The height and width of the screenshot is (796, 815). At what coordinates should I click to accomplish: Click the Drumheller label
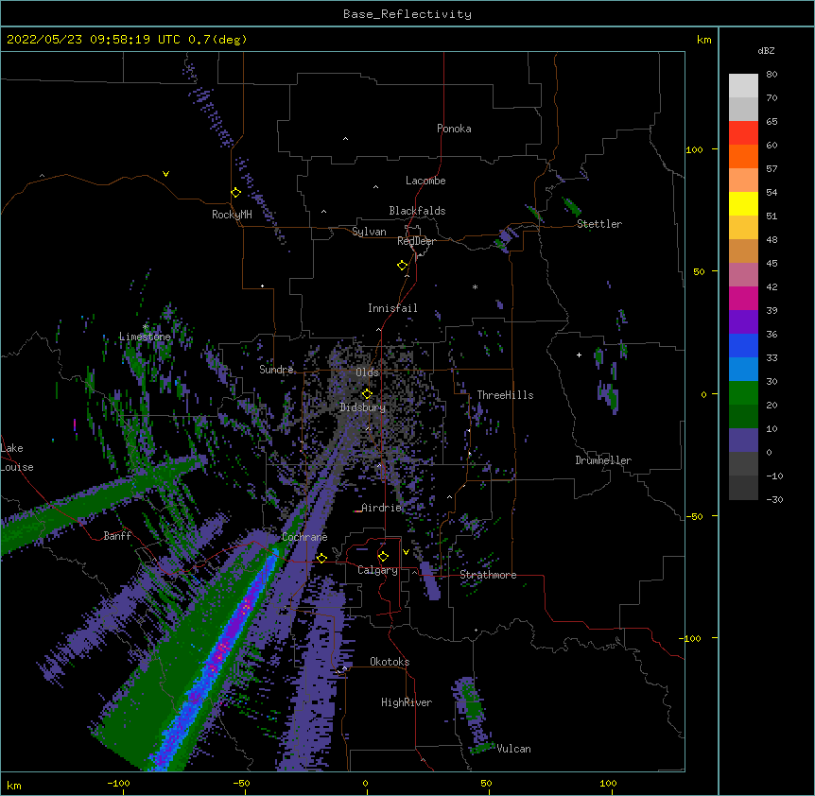[x=603, y=460]
